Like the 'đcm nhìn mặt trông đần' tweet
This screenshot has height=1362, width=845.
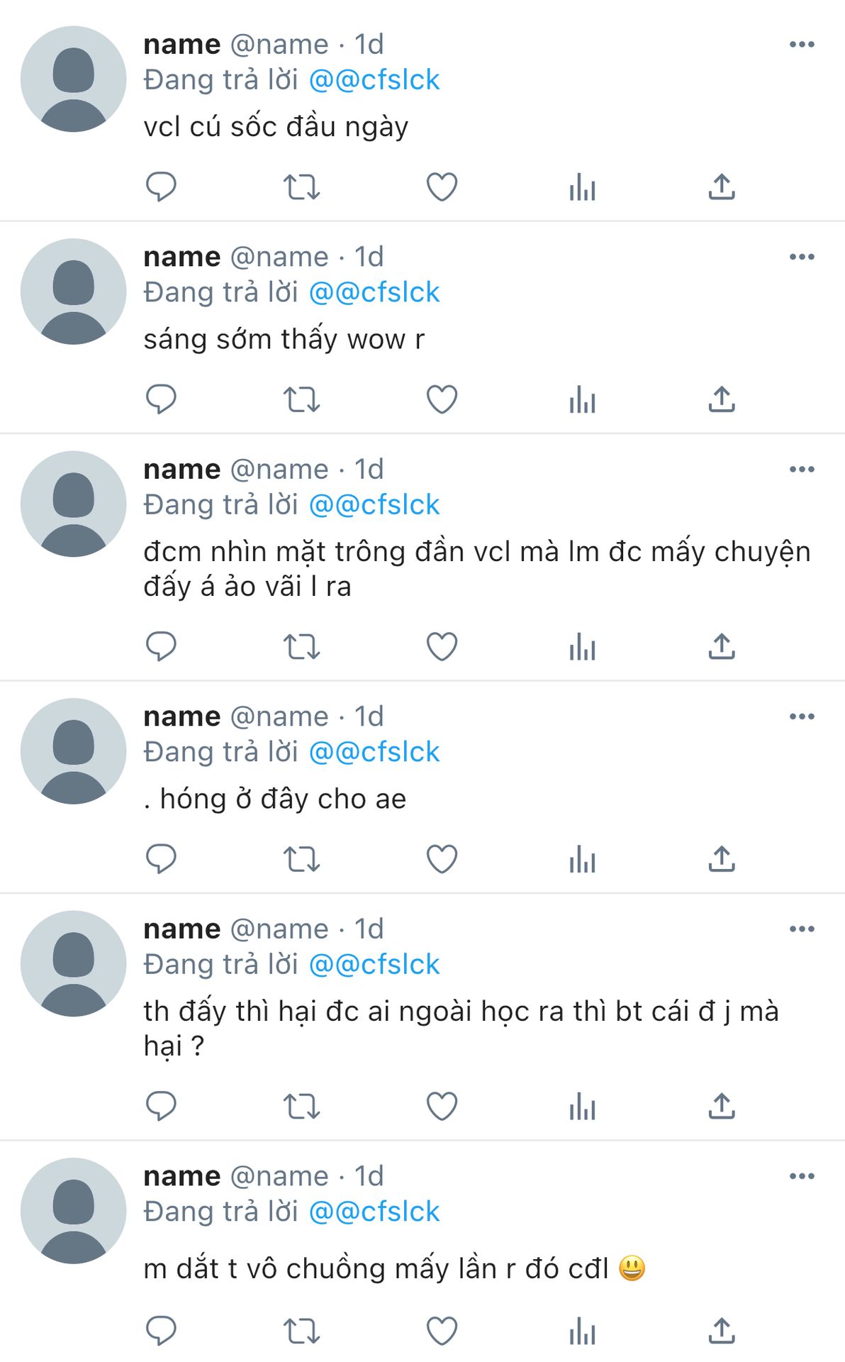442,647
